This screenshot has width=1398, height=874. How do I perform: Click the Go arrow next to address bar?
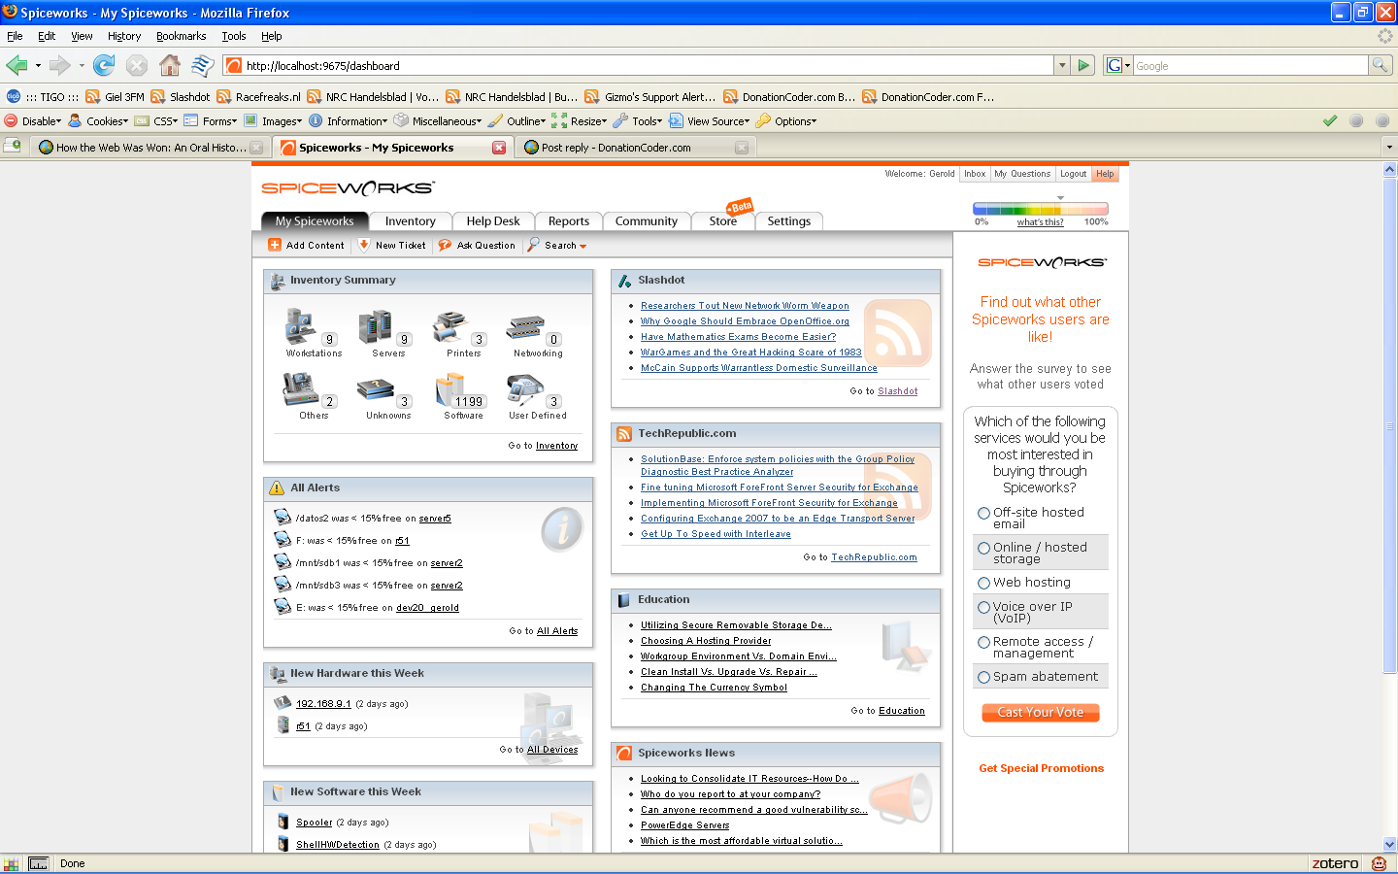click(x=1084, y=65)
